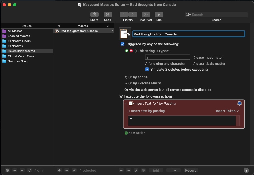Delete the selected macro
This screenshot has width=254, height=175.
point(67,170)
